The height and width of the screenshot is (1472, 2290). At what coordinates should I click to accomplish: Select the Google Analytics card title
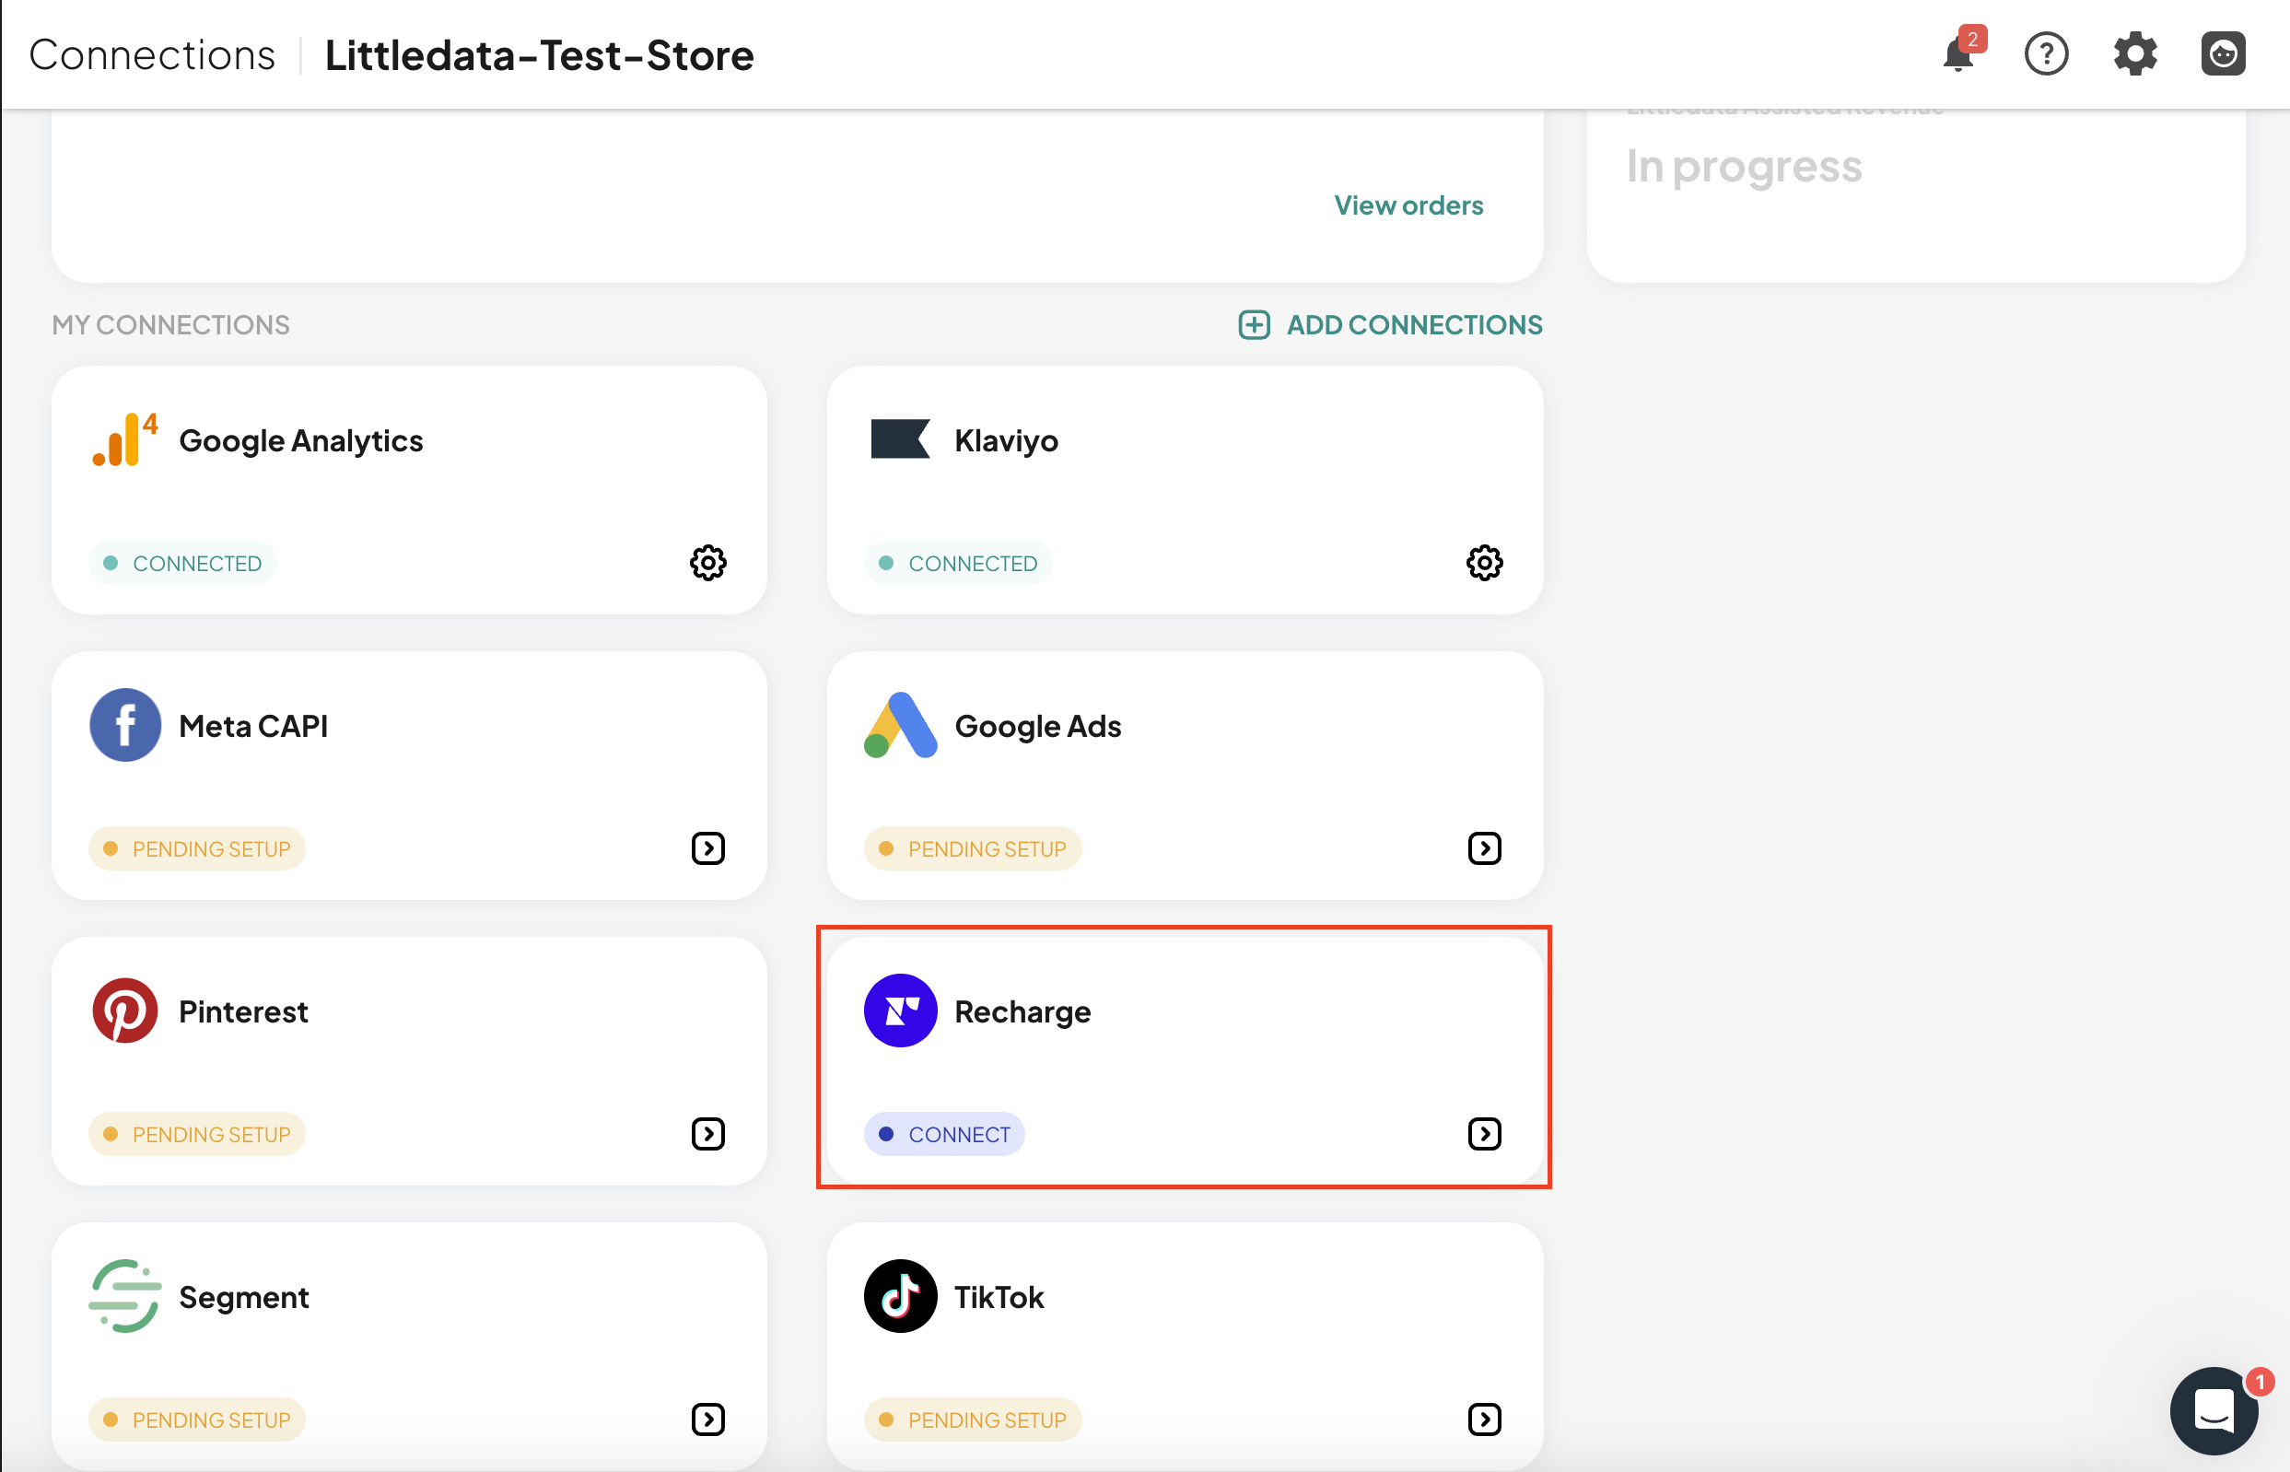point(301,440)
